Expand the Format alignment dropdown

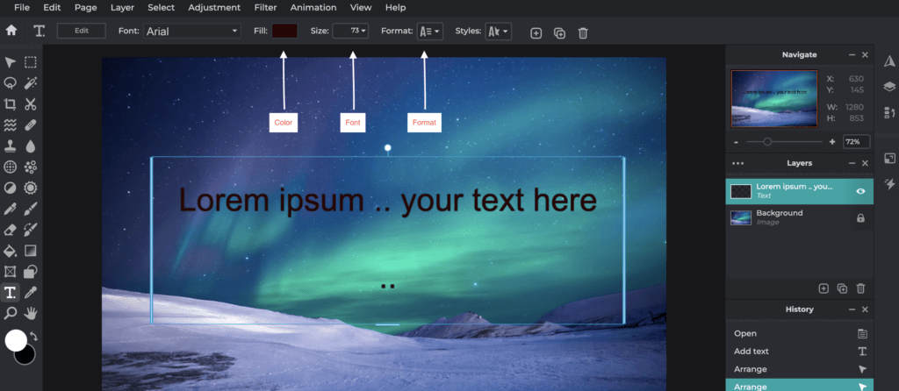(x=430, y=32)
